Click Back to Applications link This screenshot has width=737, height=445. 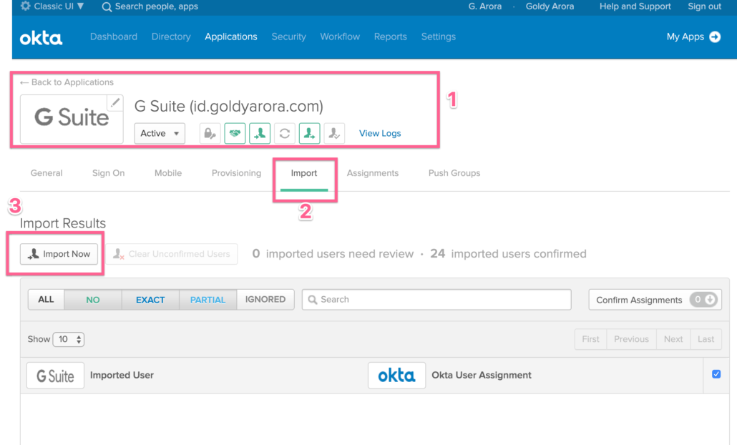pos(72,82)
